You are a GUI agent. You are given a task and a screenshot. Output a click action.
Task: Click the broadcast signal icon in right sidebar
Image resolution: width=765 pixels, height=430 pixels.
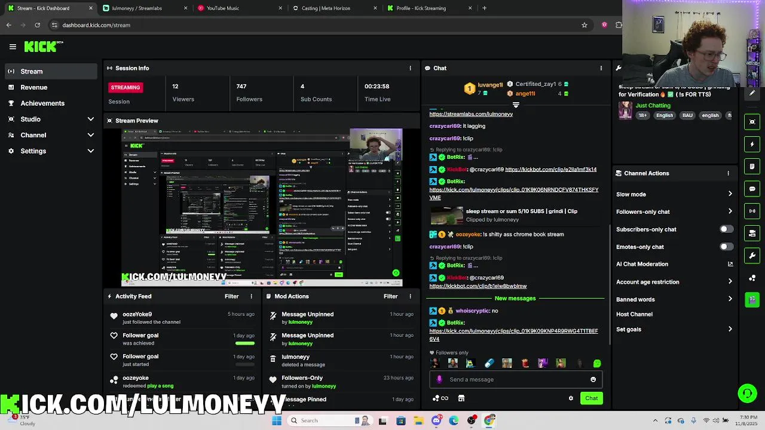[x=752, y=211]
